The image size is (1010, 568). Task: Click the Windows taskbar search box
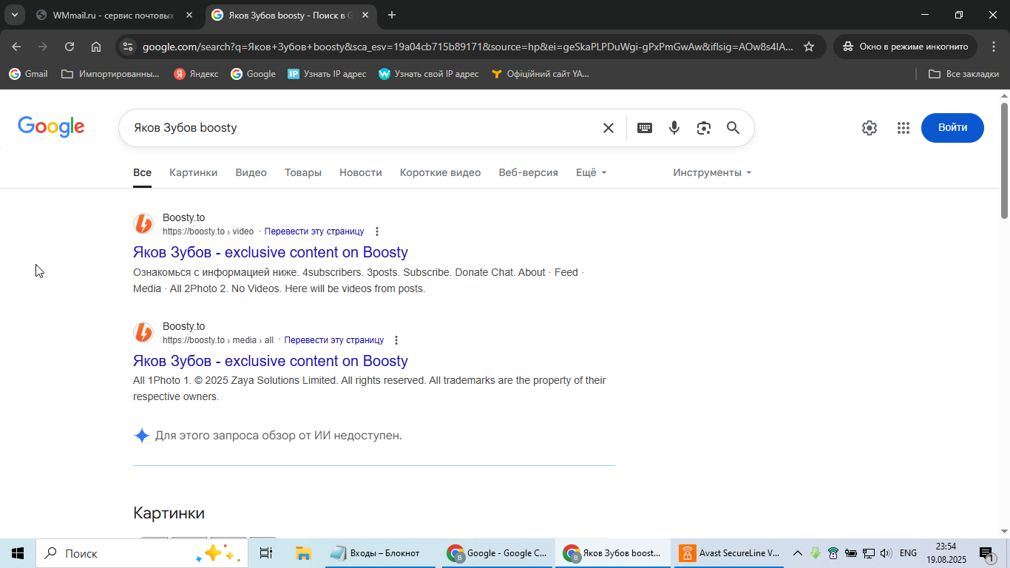pos(142,553)
